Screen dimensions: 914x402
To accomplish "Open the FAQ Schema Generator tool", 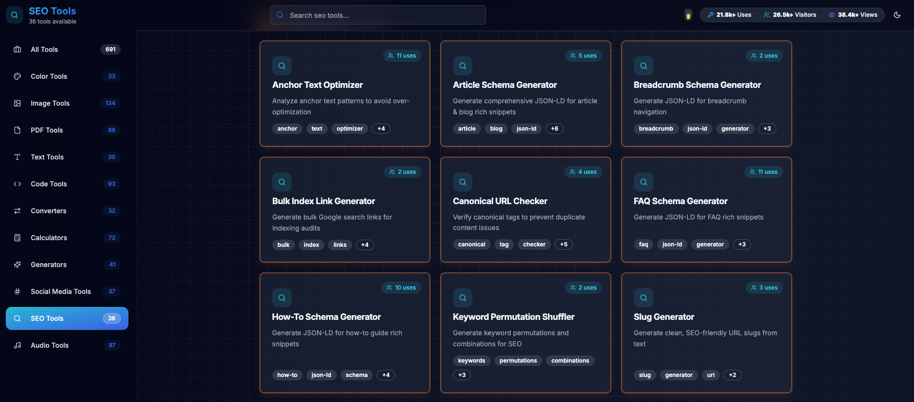I will [x=706, y=209].
